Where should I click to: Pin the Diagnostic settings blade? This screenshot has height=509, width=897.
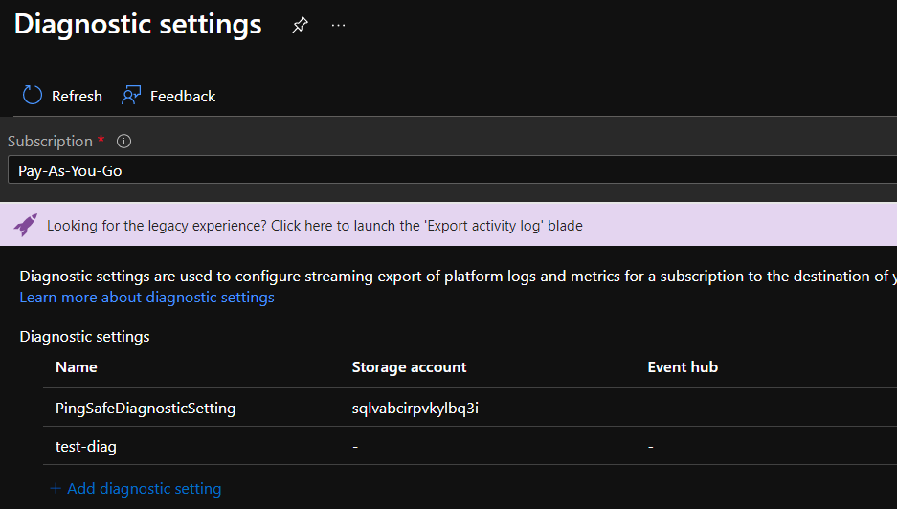click(300, 26)
